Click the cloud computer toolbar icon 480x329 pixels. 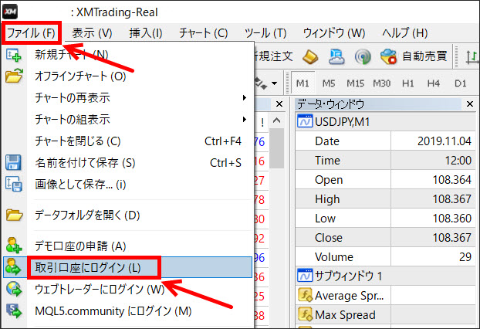(x=336, y=56)
